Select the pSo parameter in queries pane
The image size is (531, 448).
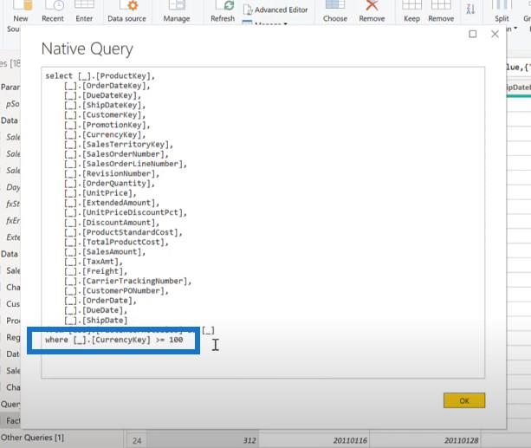click(x=12, y=104)
